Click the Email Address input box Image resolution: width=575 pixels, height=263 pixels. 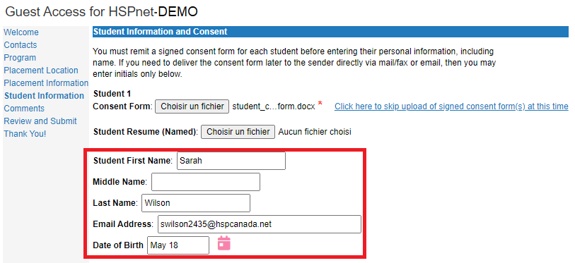click(260, 224)
